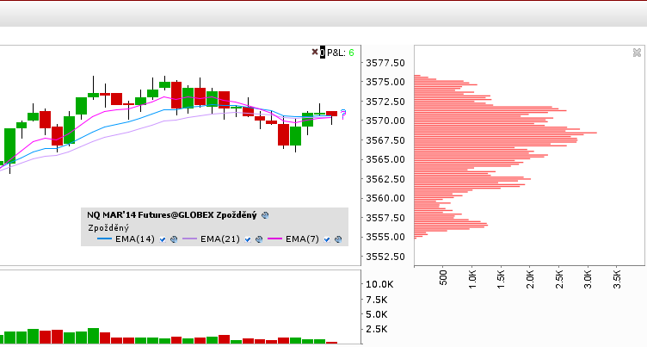This screenshot has width=647, height=347.
Task: Click the icon beside NQ MAR'14 Futures title
Action: [x=265, y=215]
